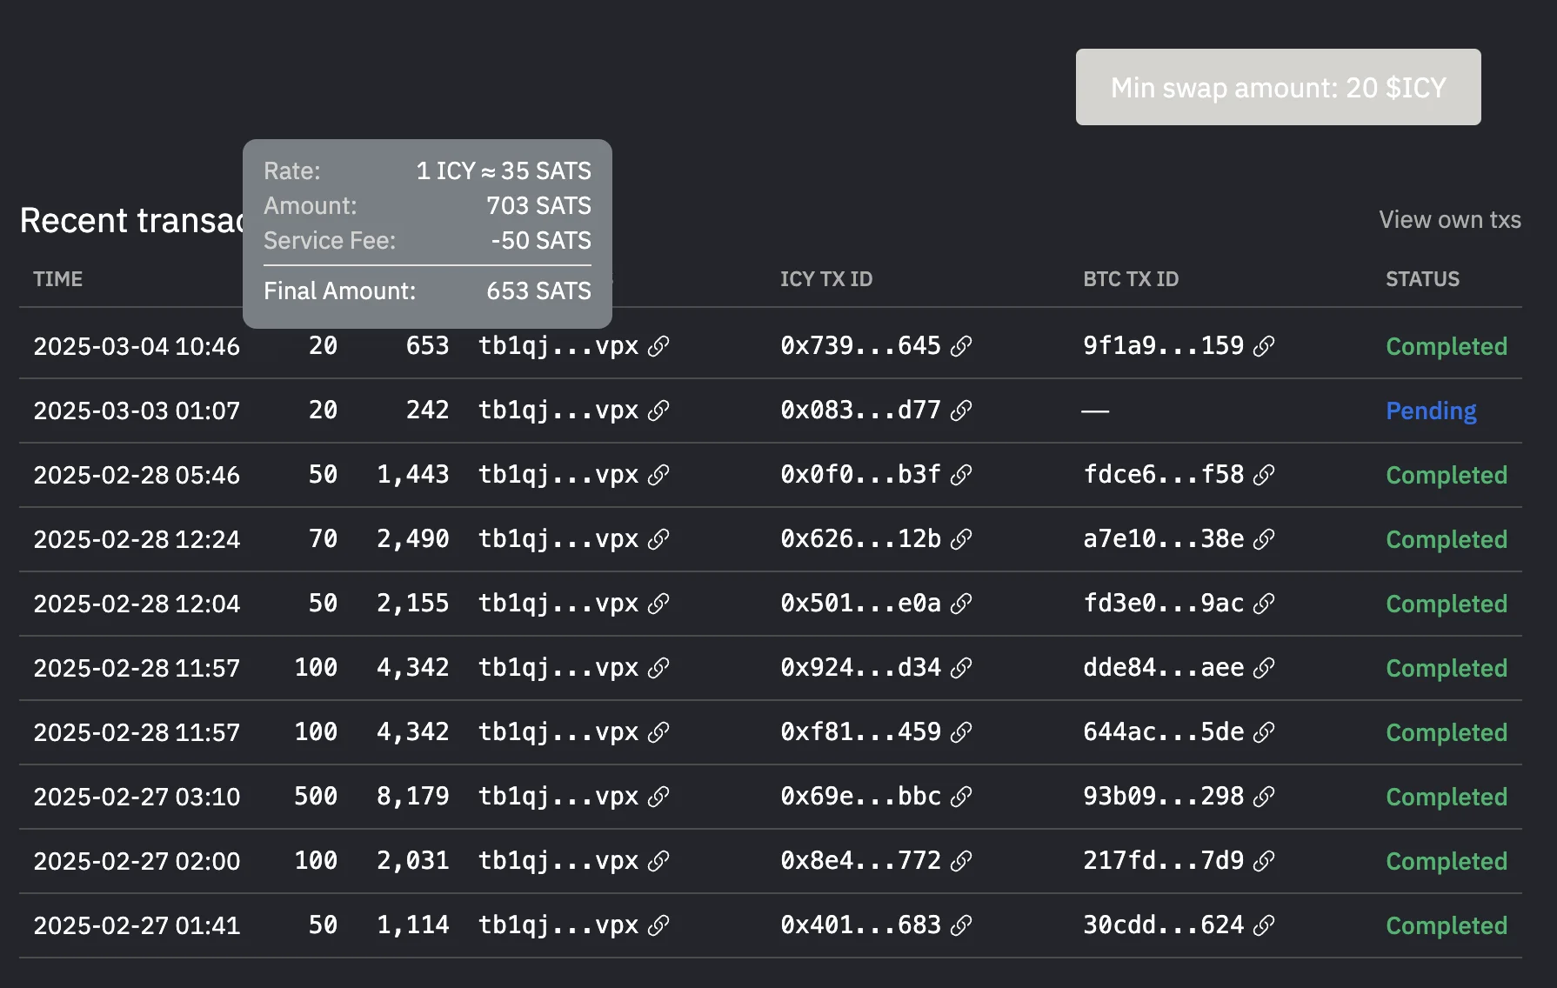1557x988 pixels.
Task: Click the amount 2,031
Action: pos(412,860)
